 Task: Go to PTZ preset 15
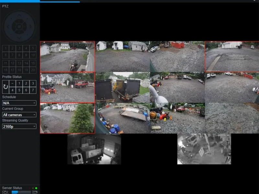coord(33,63)
